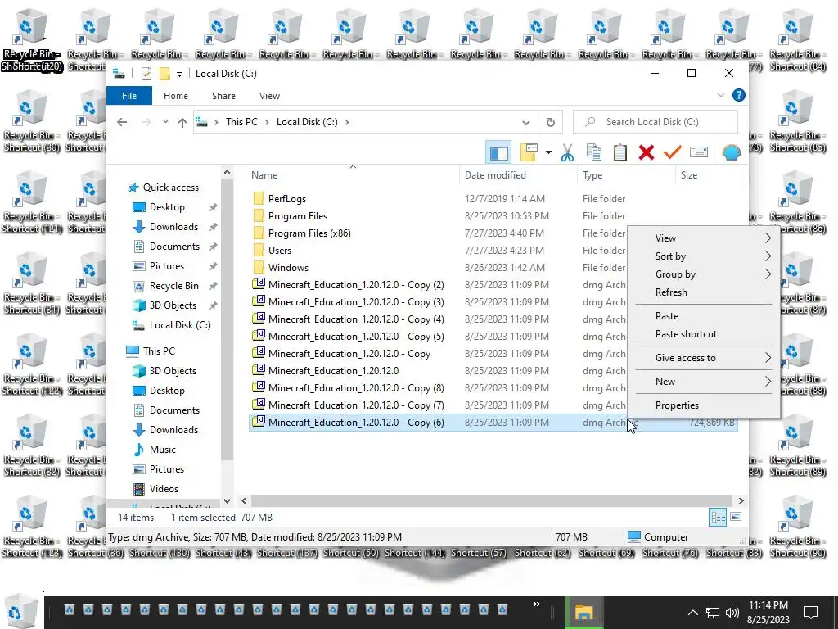This screenshot has width=838, height=629.
Task: Expand address bar history dropdown
Action: click(x=526, y=123)
